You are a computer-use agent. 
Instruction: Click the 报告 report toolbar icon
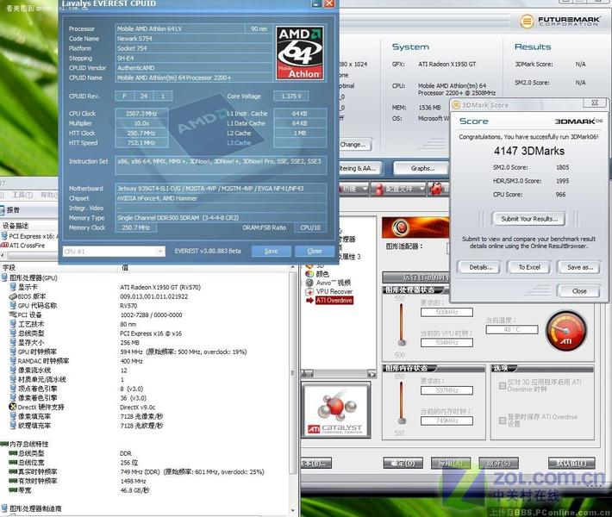pos(3,210)
